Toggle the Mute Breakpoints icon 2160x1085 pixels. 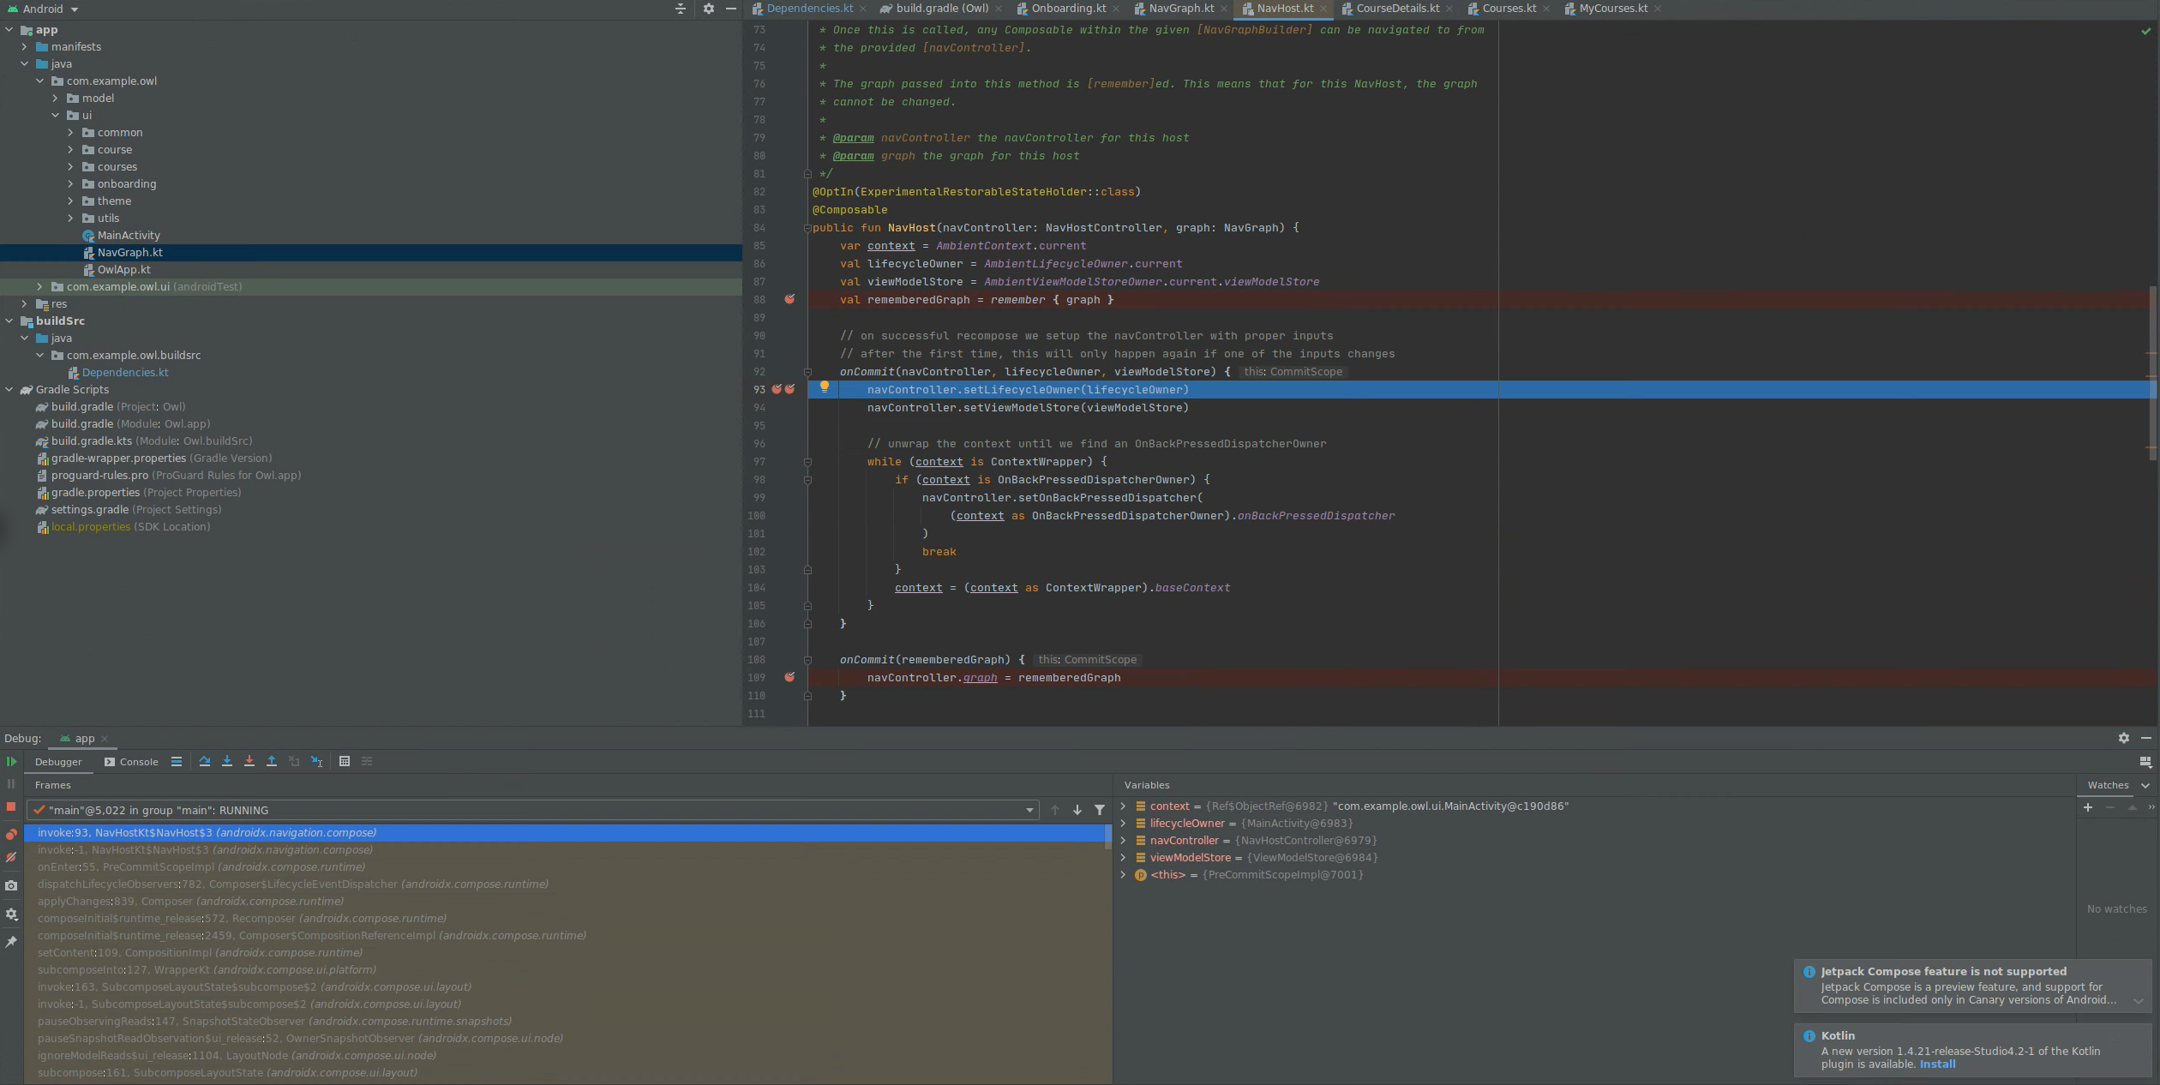click(x=11, y=857)
